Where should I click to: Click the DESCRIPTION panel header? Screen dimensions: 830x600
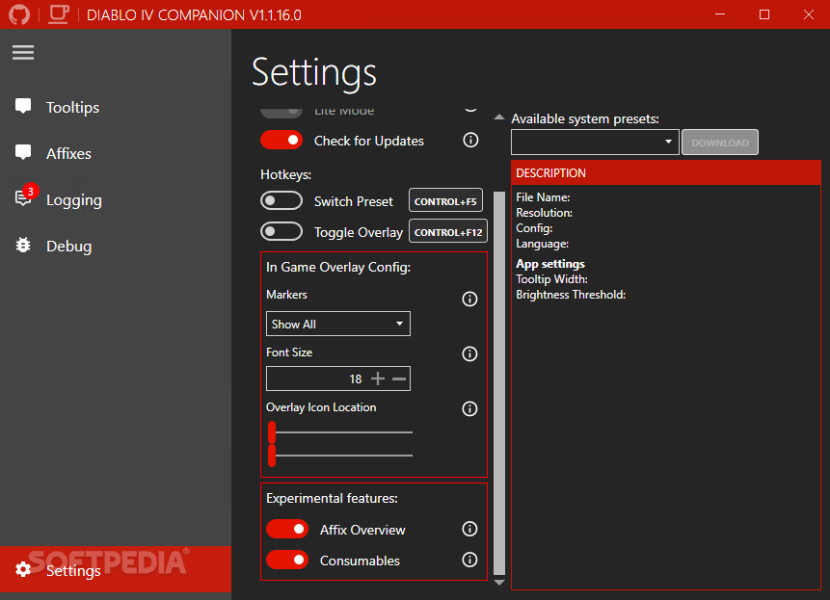click(666, 172)
